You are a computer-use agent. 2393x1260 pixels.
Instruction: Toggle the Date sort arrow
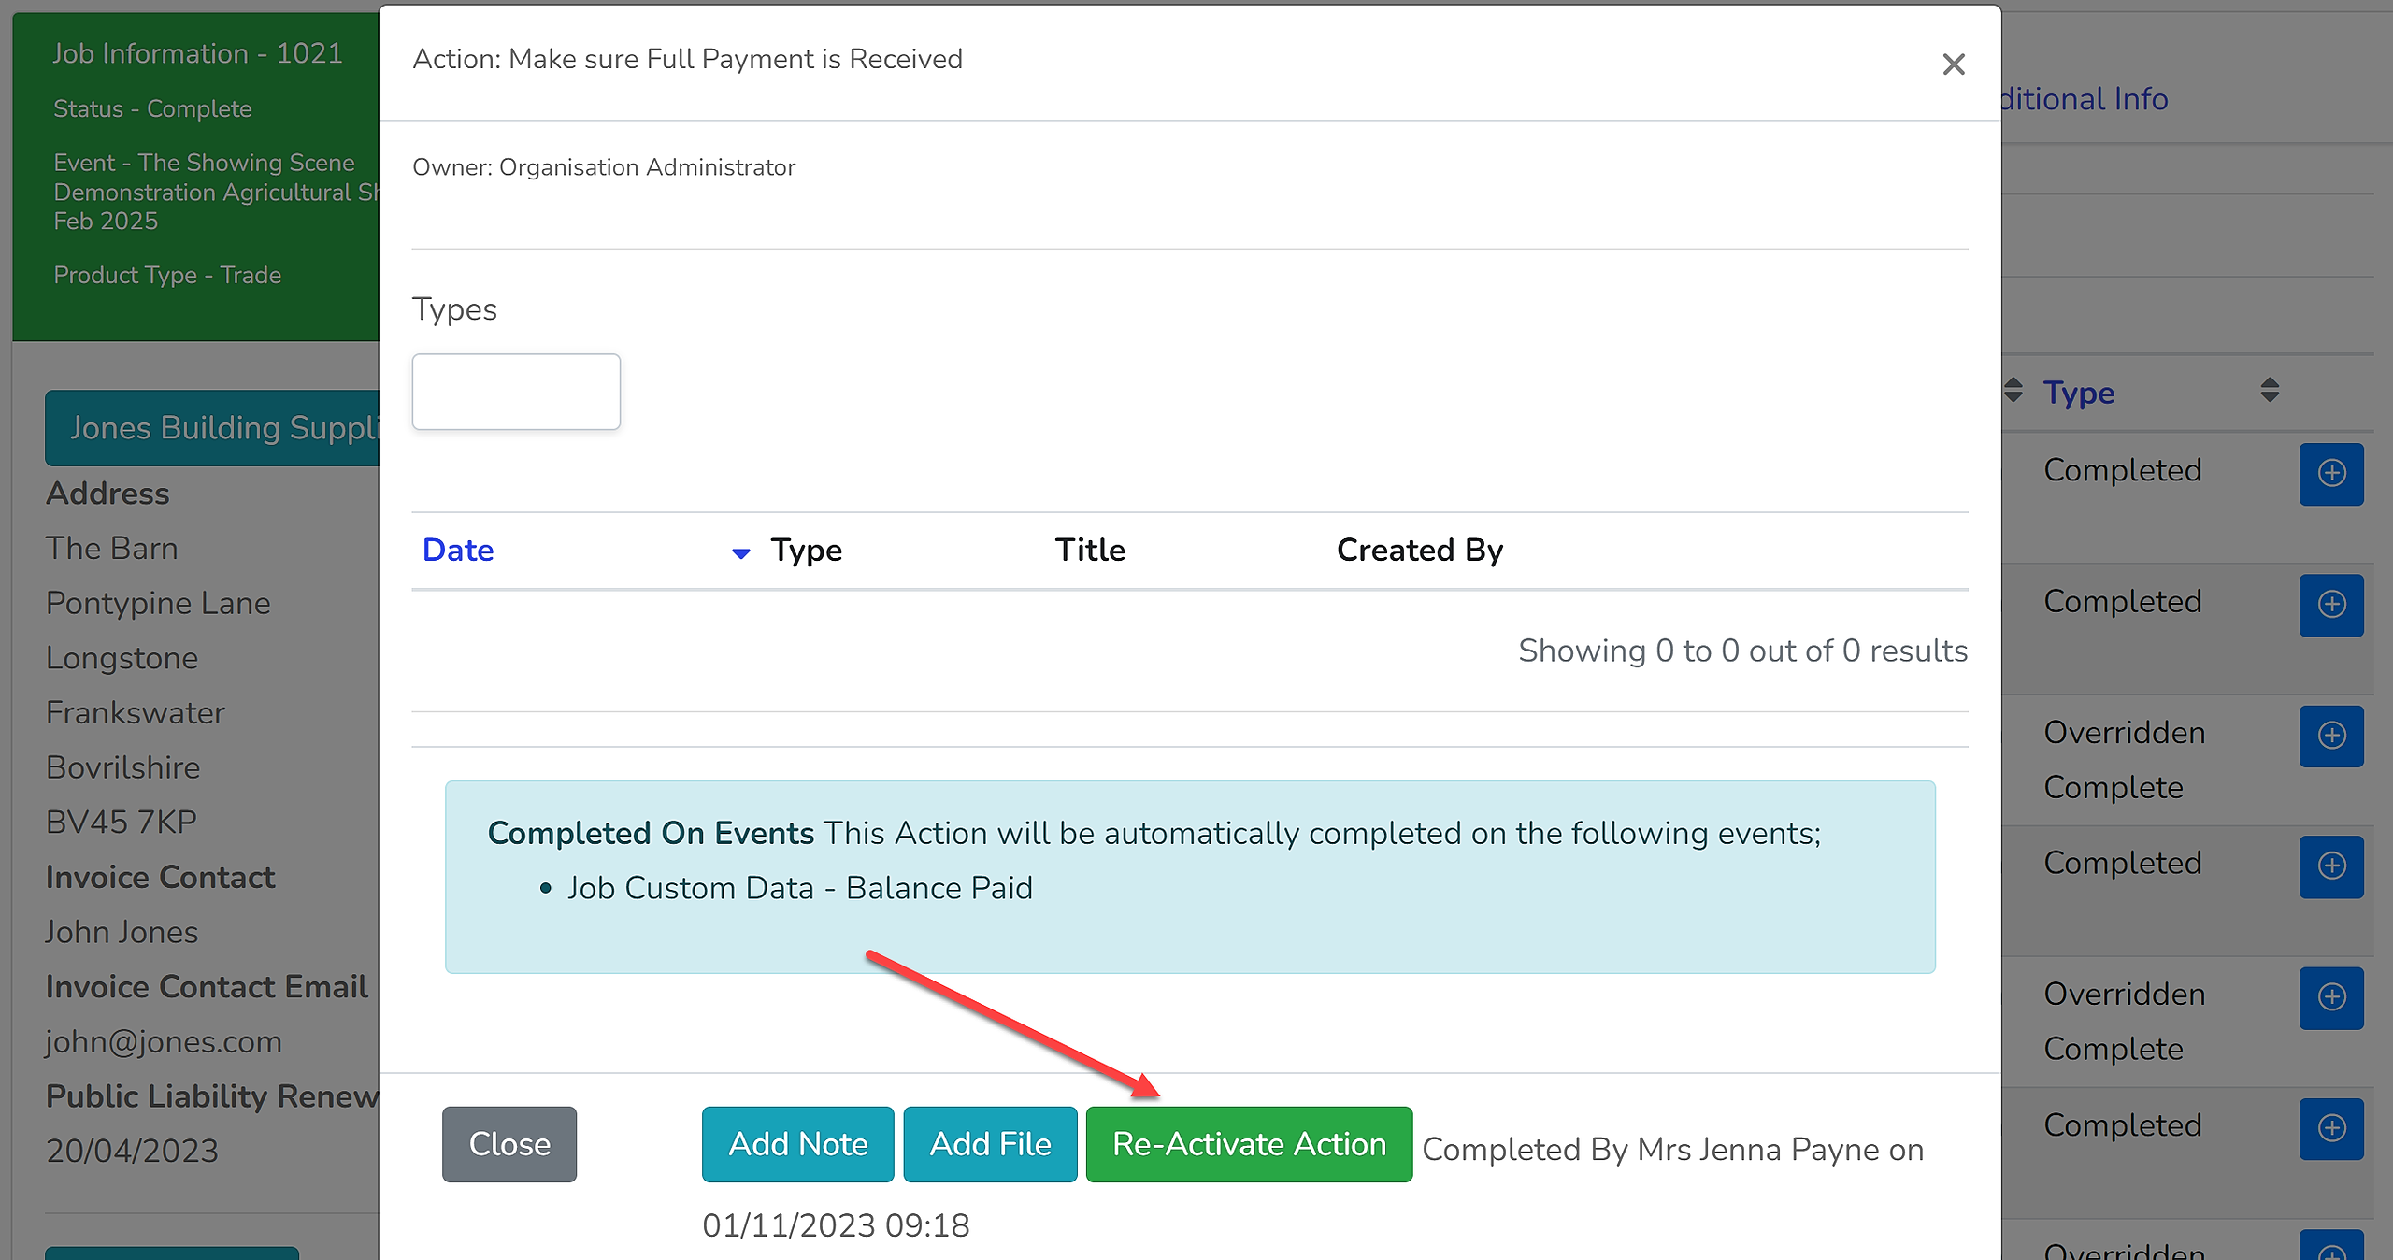tap(740, 553)
